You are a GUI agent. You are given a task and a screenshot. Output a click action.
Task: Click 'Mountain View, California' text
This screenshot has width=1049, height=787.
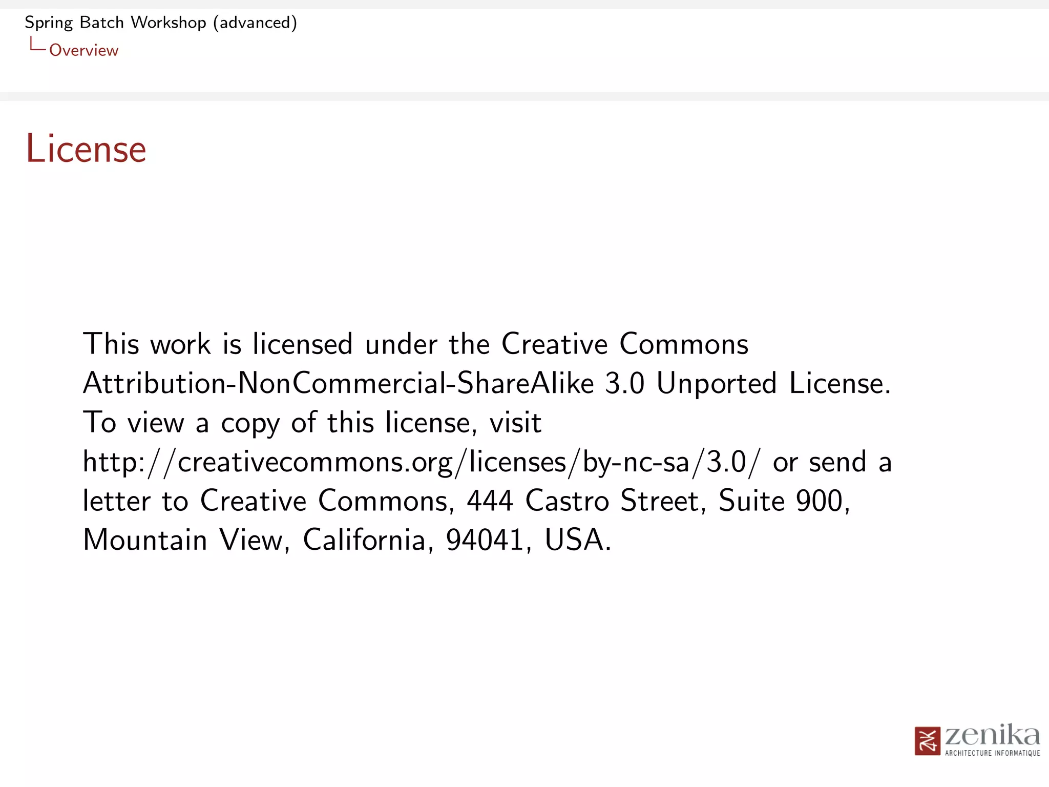(x=254, y=540)
